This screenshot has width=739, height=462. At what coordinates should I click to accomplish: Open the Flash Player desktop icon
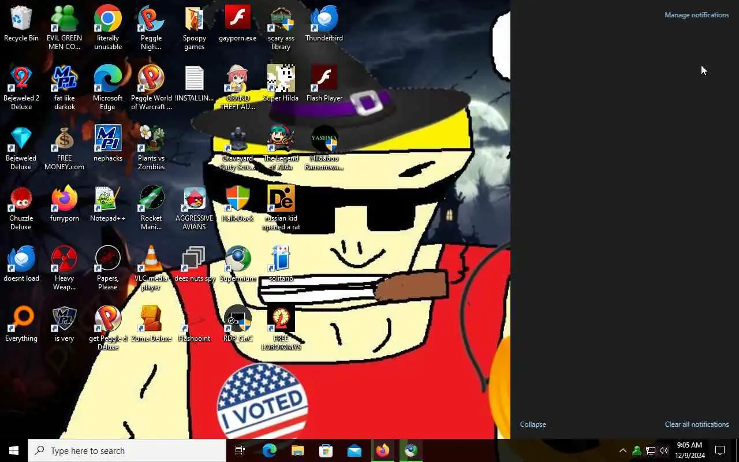pos(324,84)
